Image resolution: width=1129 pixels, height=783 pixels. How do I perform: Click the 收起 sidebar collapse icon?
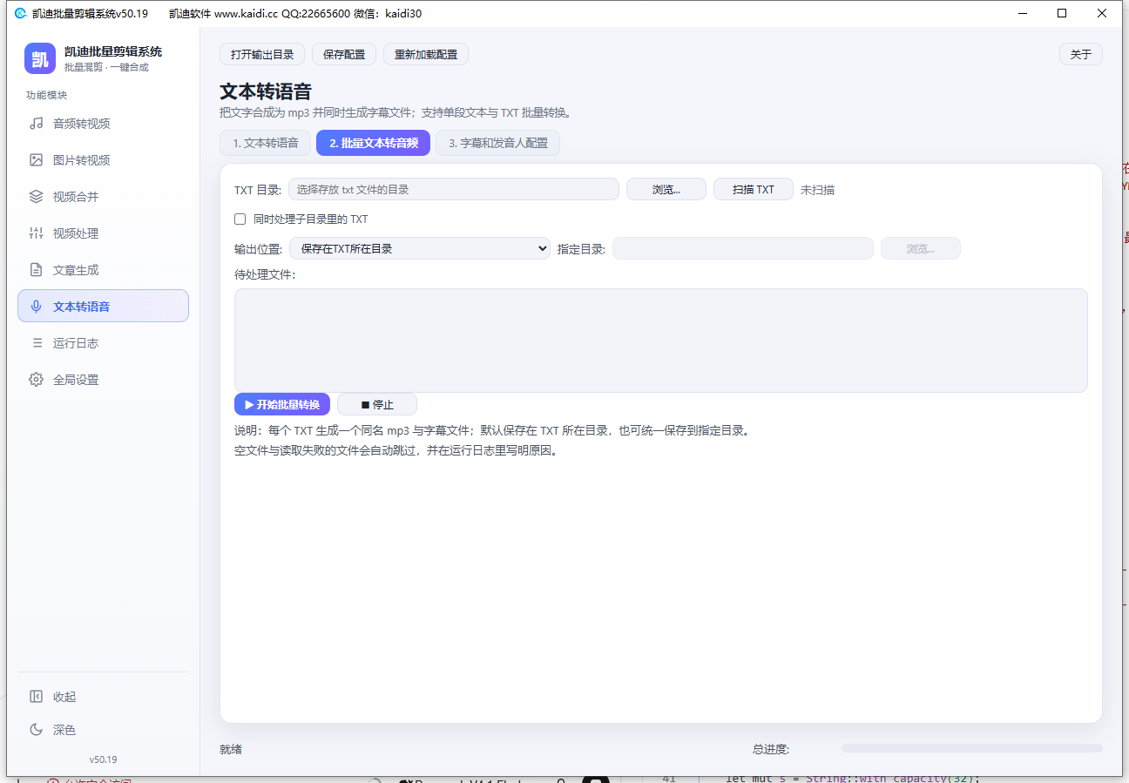pyautogui.click(x=36, y=697)
